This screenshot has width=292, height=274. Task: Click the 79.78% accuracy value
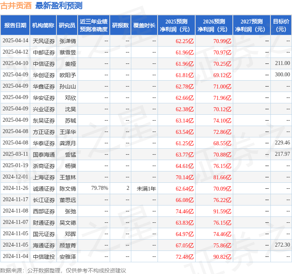[100, 188]
